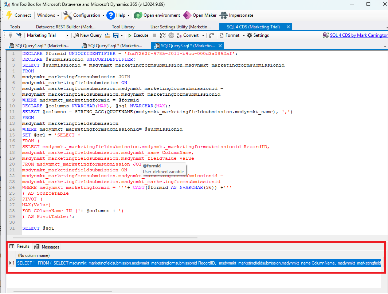Image resolution: width=388 pixels, height=294 pixels.
Task: Switch to the Tool Library tab
Action: [x=123, y=27]
